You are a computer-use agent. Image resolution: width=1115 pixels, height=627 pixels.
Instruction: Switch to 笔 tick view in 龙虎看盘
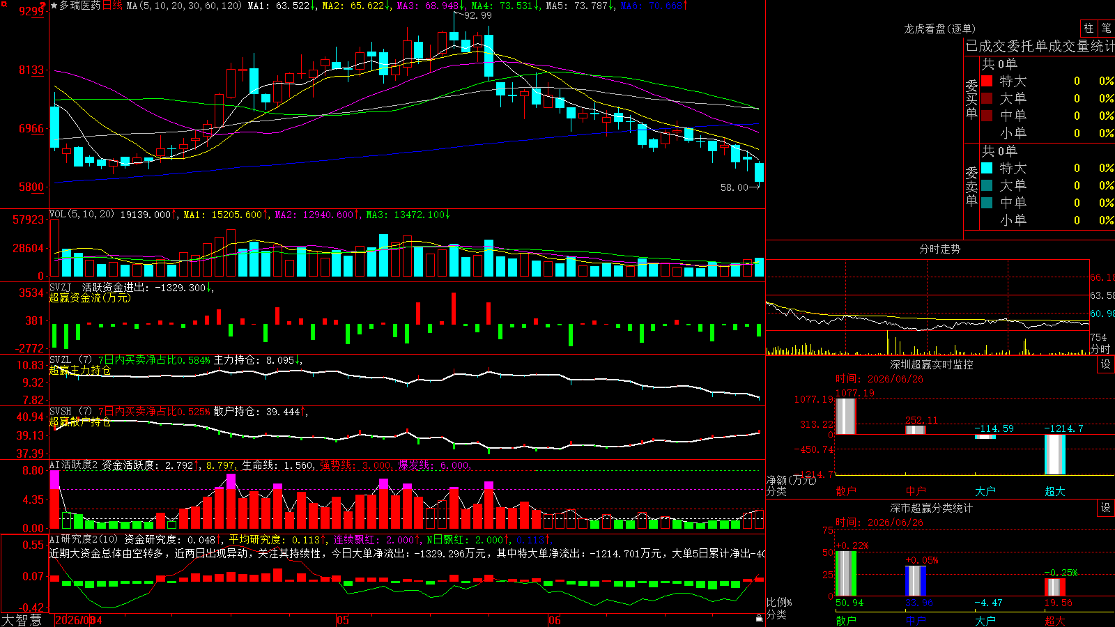coord(1106,28)
